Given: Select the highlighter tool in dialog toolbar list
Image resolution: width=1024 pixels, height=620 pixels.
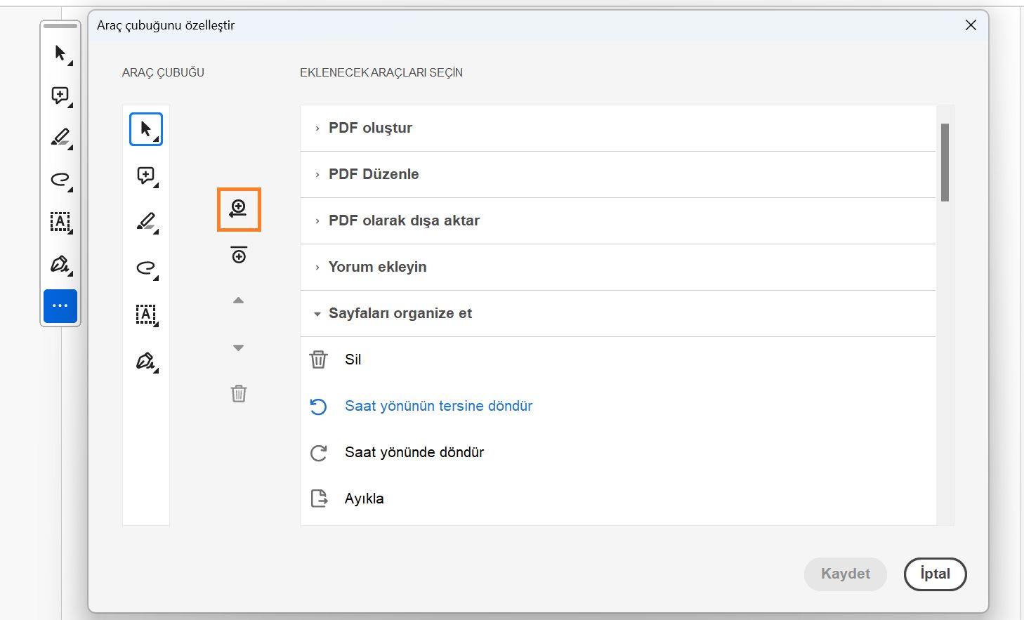Looking at the screenshot, I should (x=146, y=222).
